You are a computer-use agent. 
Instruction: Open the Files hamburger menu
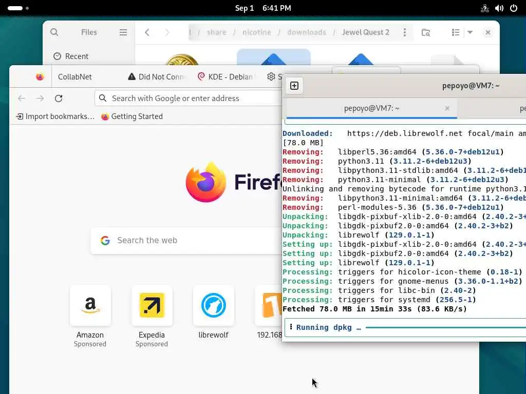123,32
